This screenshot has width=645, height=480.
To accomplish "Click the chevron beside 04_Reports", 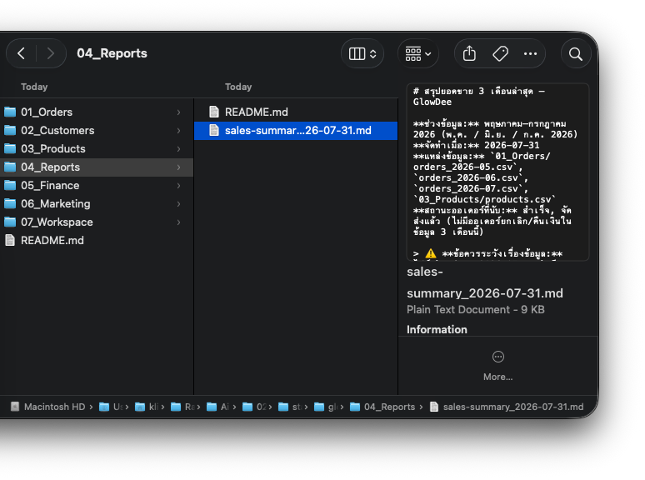I will [178, 167].
